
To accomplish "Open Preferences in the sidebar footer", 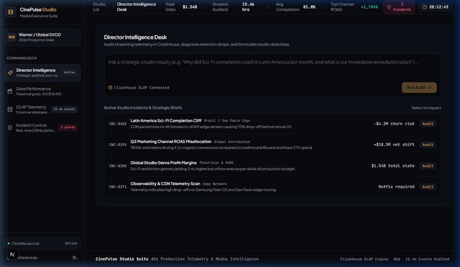I will click(42, 258).
